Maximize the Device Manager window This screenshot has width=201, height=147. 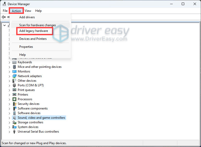click(x=183, y=4)
